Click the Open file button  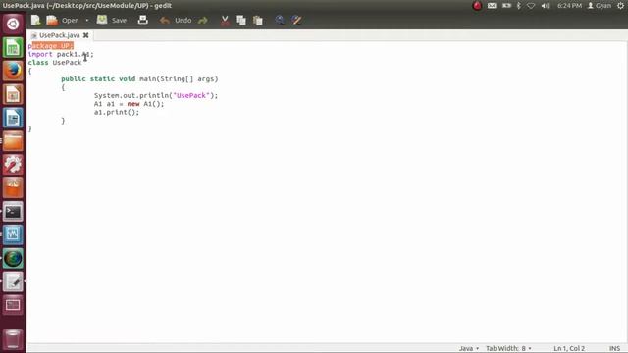click(63, 20)
